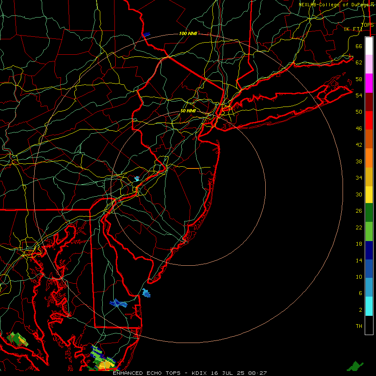Click the blue echo offshore of Delaware coast
This screenshot has height=376, width=376.
pyautogui.click(x=146, y=293)
